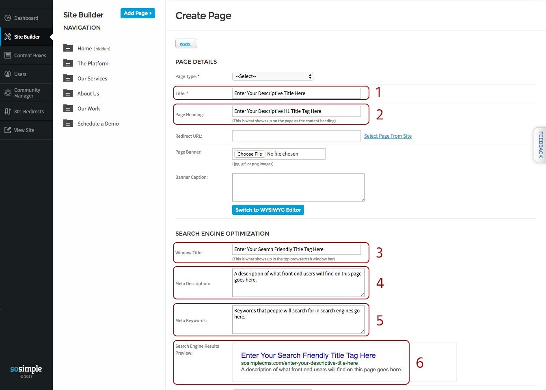Click the Redirect URL input field

[x=296, y=136]
